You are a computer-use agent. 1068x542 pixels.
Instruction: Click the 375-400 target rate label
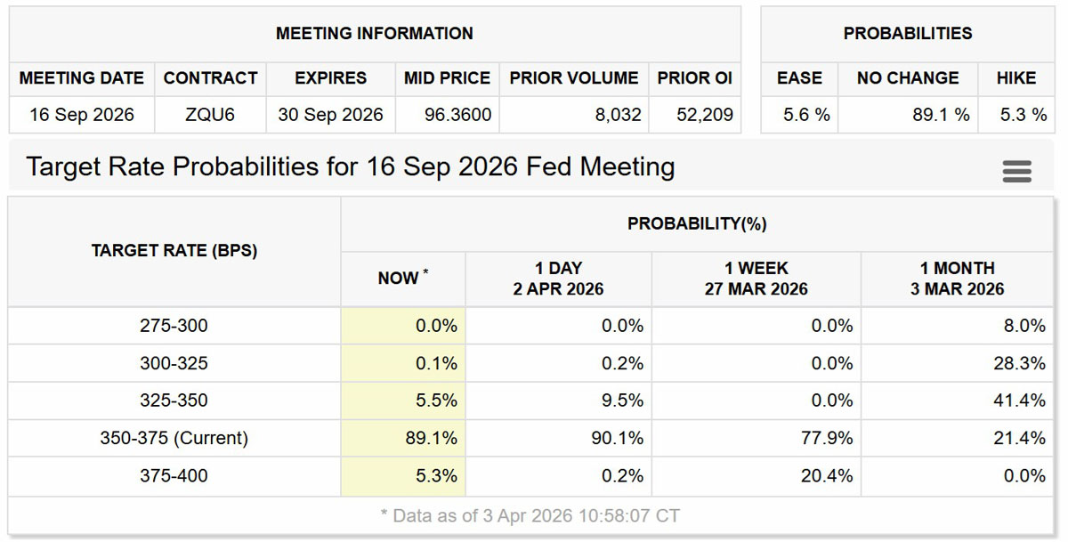point(174,476)
